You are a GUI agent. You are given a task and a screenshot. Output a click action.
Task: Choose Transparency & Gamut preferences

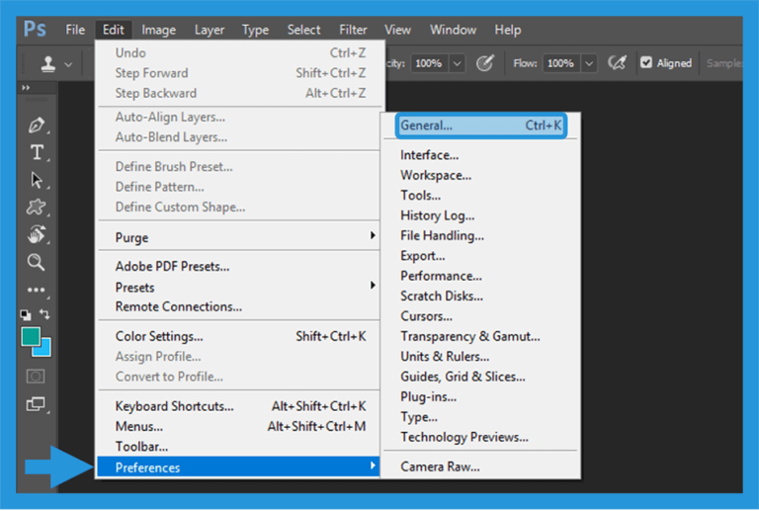(480, 336)
